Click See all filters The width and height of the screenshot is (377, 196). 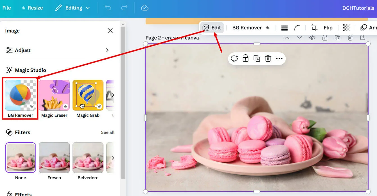click(108, 132)
